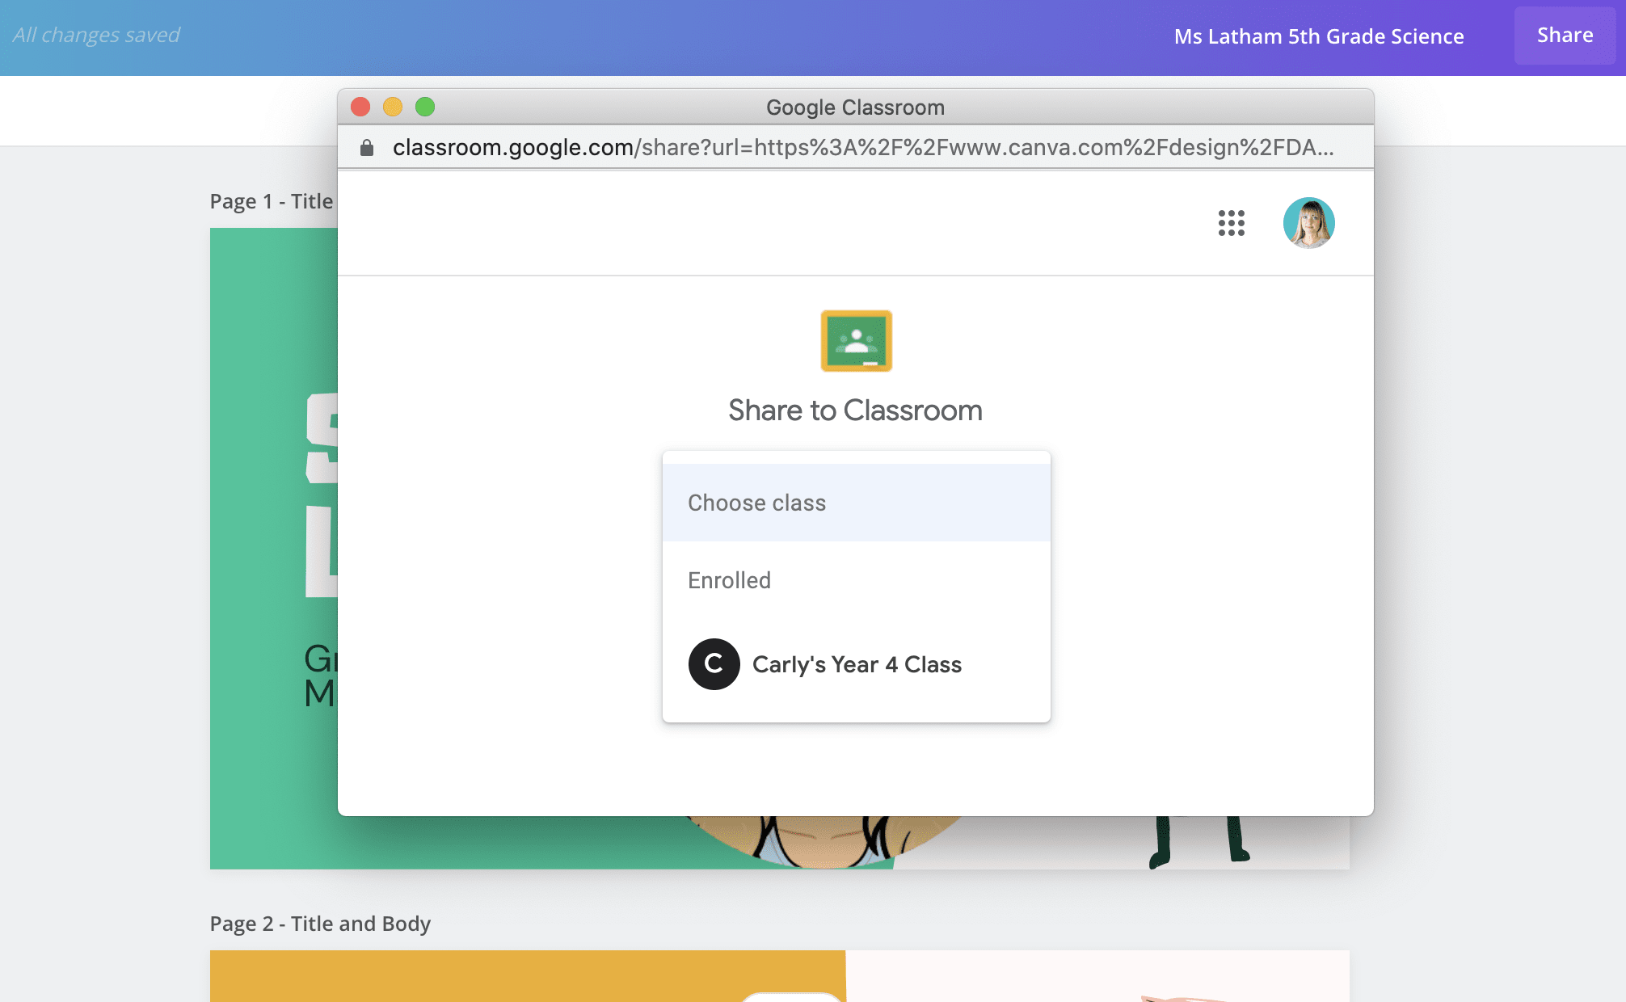Viewport: 1626px width, 1002px height.
Task: Click the green zoom traffic light button
Action: pos(425,106)
